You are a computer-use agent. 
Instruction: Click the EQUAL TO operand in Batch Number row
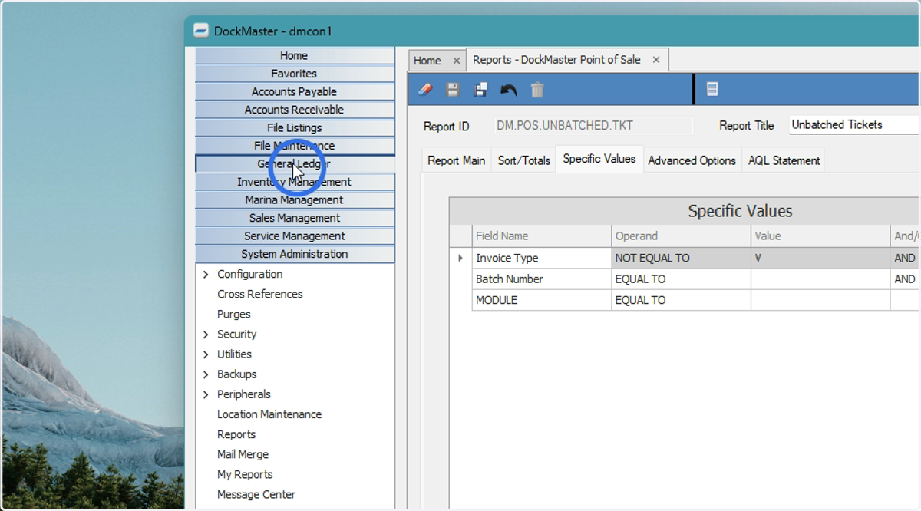click(x=682, y=279)
